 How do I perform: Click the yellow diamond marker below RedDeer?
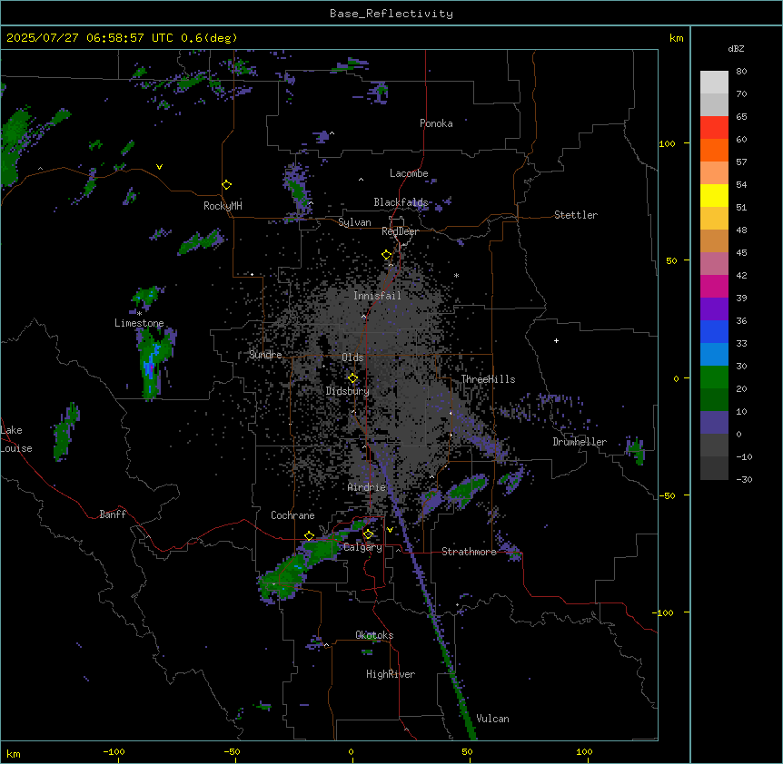pos(387,255)
